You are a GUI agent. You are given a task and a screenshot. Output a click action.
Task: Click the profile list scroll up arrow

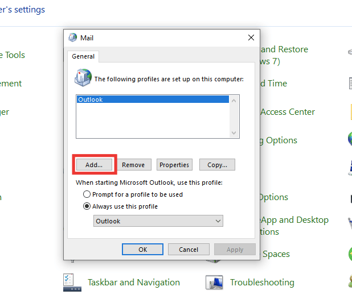234,101
